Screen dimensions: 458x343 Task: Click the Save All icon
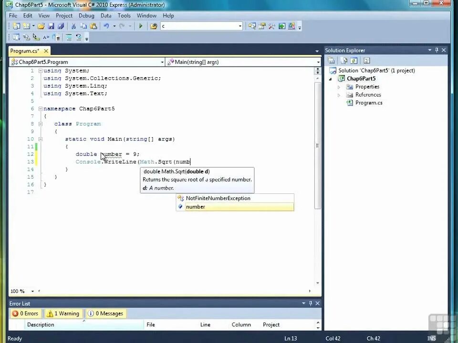coord(61,26)
